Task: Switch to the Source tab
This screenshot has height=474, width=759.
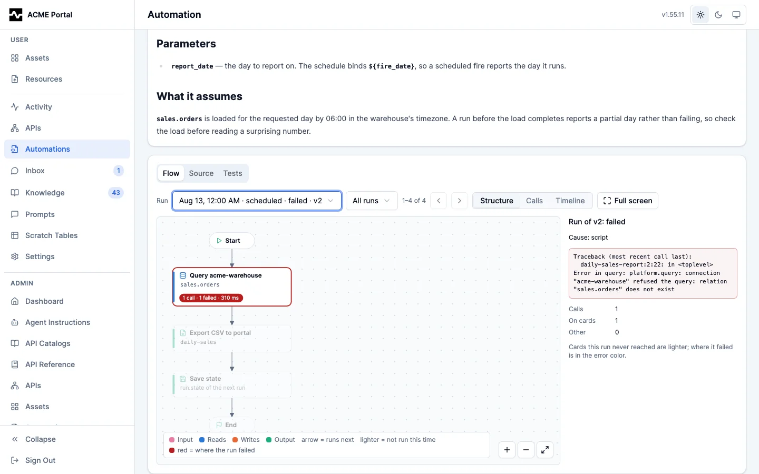Action: (x=201, y=173)
